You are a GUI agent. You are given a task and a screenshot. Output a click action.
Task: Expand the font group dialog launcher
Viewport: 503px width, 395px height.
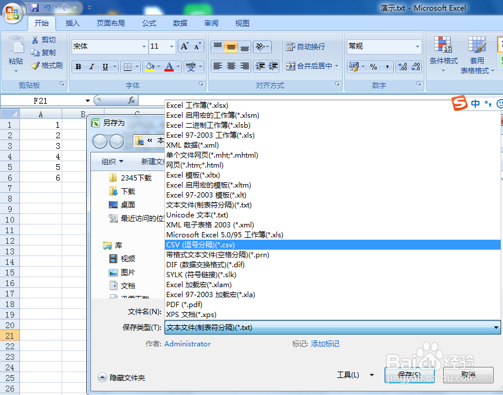click(201, 84)
